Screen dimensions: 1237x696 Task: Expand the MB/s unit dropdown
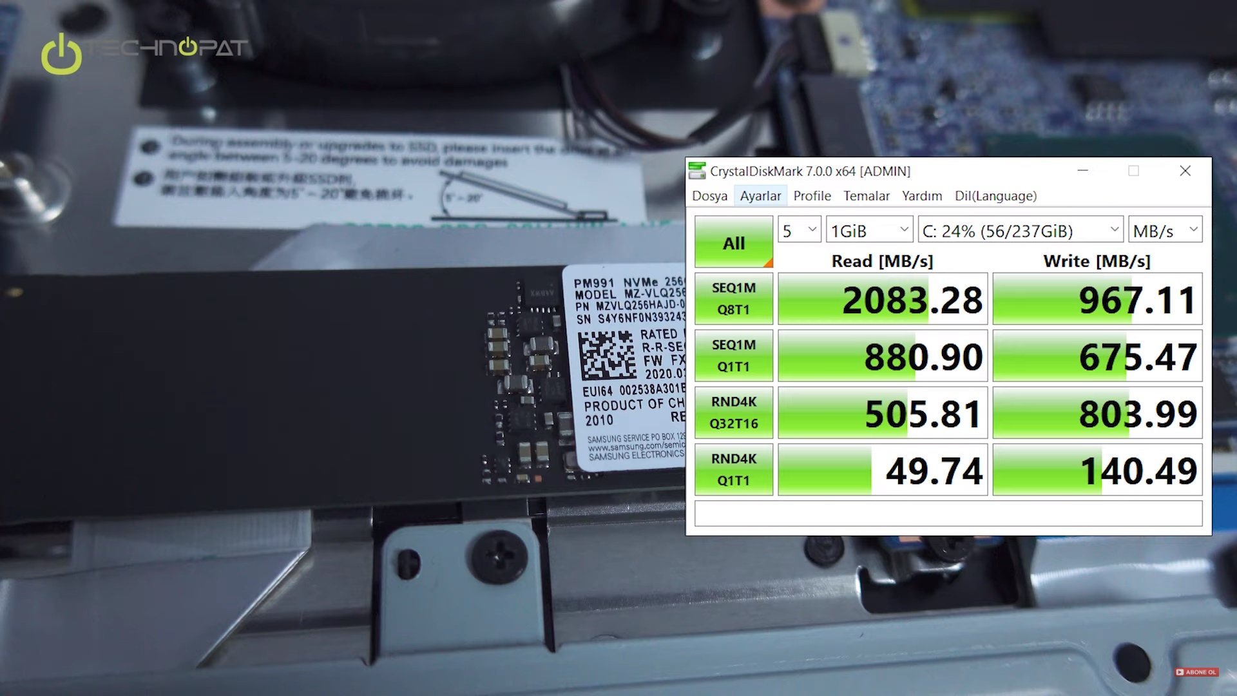coord(1165,230)
